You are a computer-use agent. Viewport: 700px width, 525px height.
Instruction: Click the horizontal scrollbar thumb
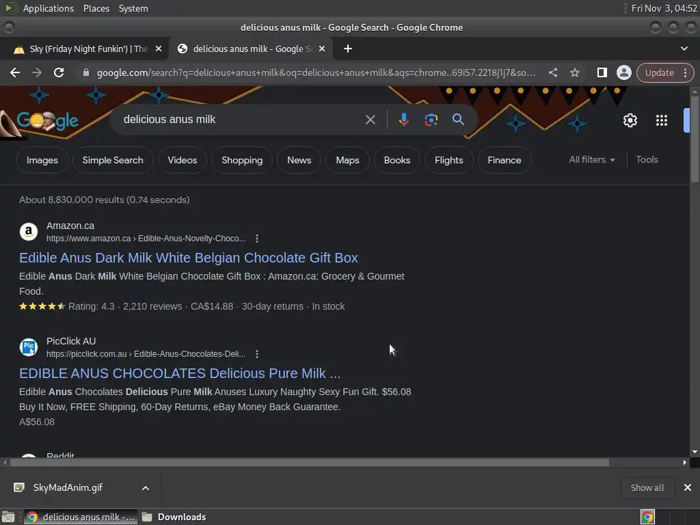point(310,463)
